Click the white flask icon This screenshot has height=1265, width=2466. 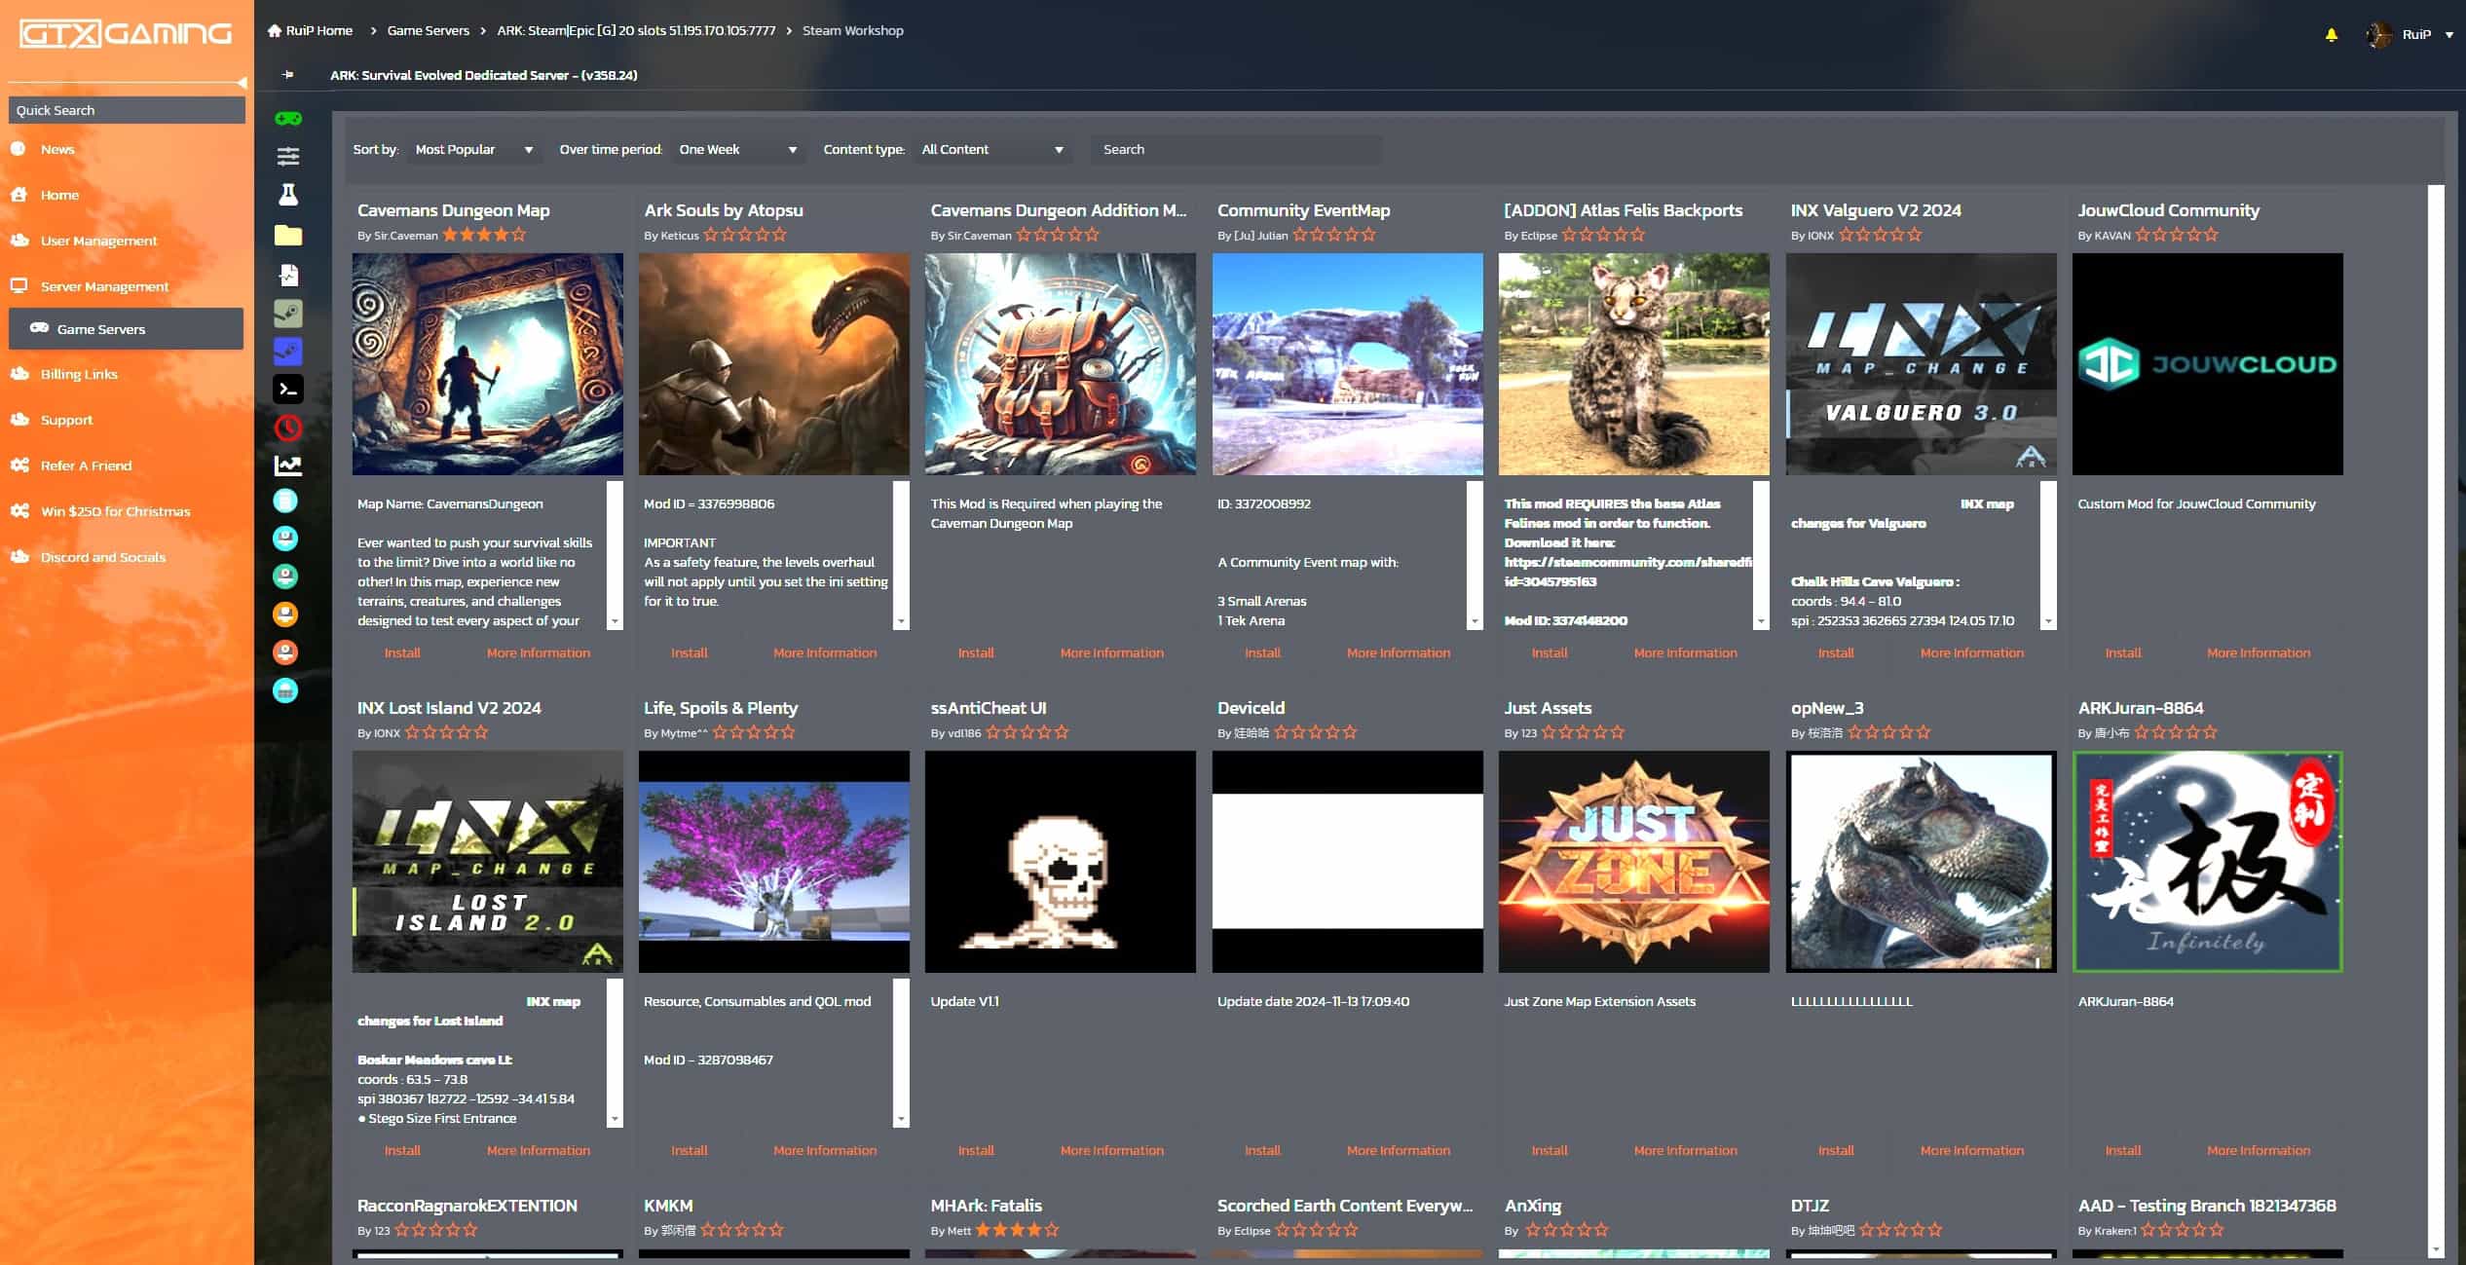tap(288, 195)
